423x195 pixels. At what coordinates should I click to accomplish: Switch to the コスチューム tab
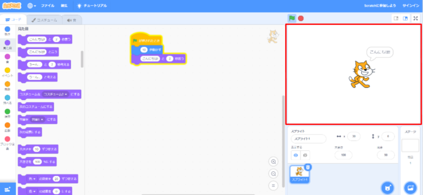(x=44, y=20)
